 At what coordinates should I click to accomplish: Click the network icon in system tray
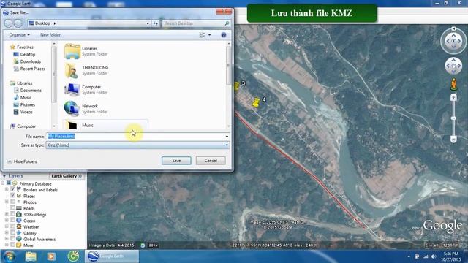coord(426,256)
